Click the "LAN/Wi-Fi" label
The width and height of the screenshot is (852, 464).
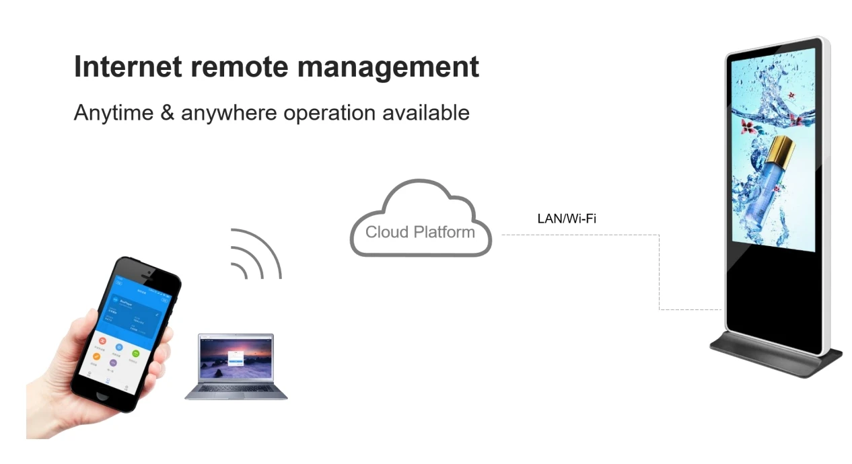point(567,219)
